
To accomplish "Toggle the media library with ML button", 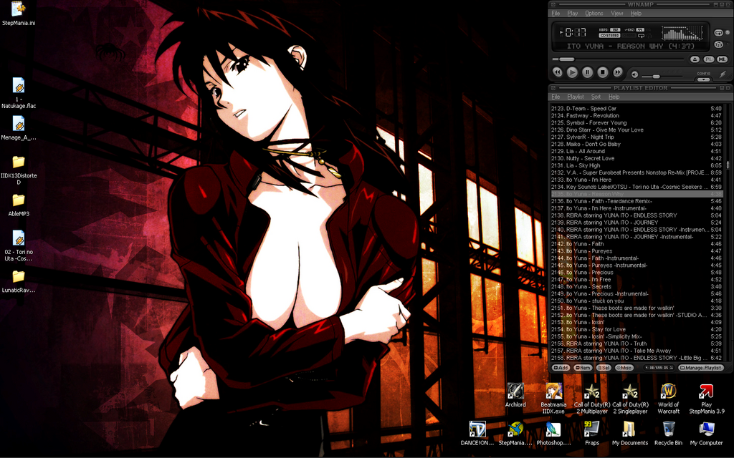I will coord(722,59).
